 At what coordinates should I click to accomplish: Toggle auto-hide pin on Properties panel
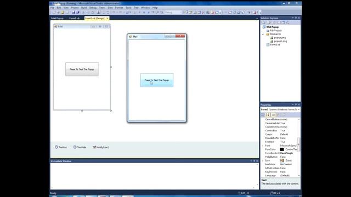pyautogui.click(x=296, y=105)
